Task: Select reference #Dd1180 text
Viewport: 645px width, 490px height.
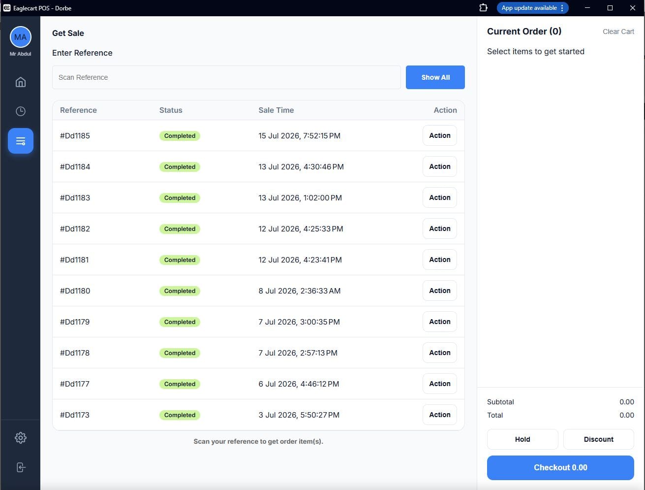Action: (x=75, y=291)
